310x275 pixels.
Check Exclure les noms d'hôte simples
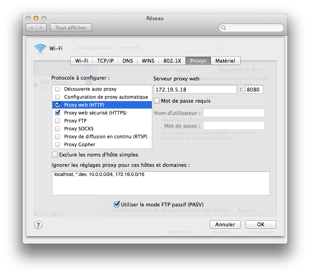(55, 155)
